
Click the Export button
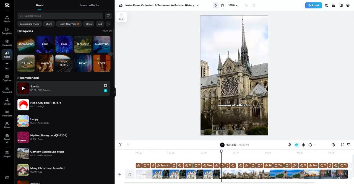[314, 5]
